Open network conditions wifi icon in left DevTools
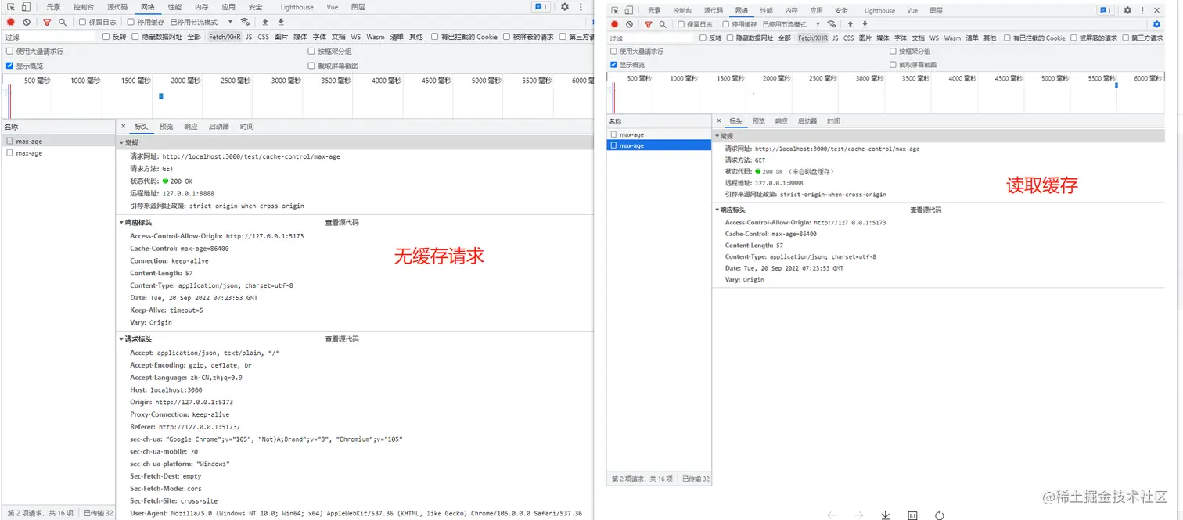This screenshot has height=520, width=1183. [x=245, y=23]
